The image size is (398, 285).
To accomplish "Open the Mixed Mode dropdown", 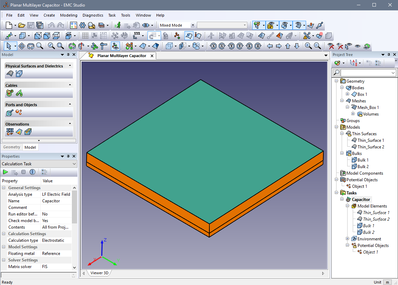I will (193, 25).
